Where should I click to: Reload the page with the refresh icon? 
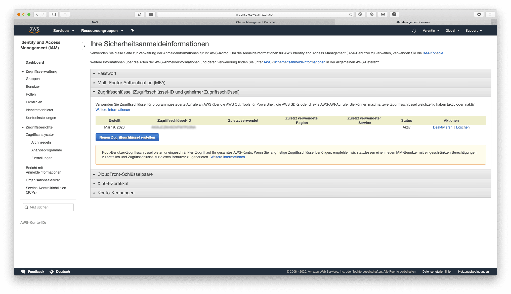tap(351, 14)
